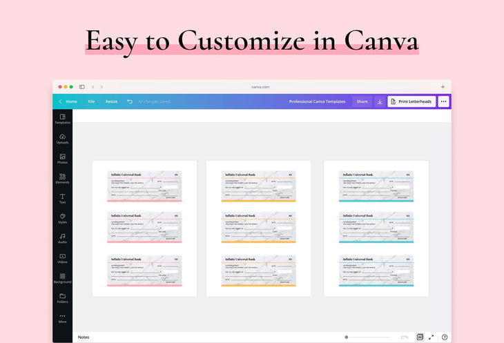This screenshot has width=504, height=343.
Task: Select the Text tool
Action: pyautogui.click(x=62, y=198)
